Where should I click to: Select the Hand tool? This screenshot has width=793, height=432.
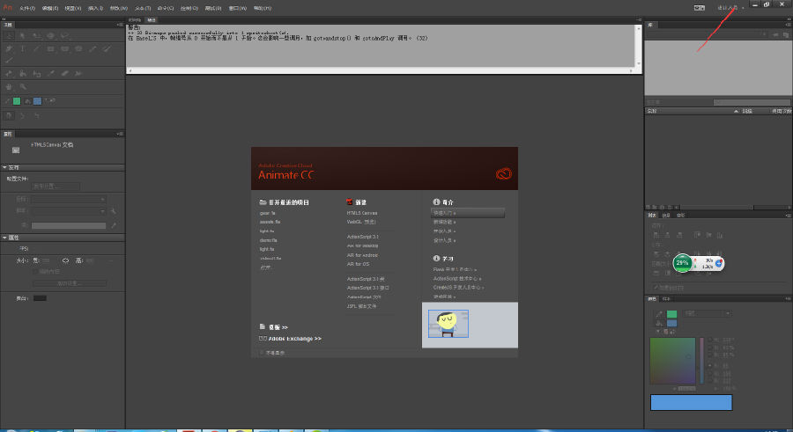pos(9,87)
